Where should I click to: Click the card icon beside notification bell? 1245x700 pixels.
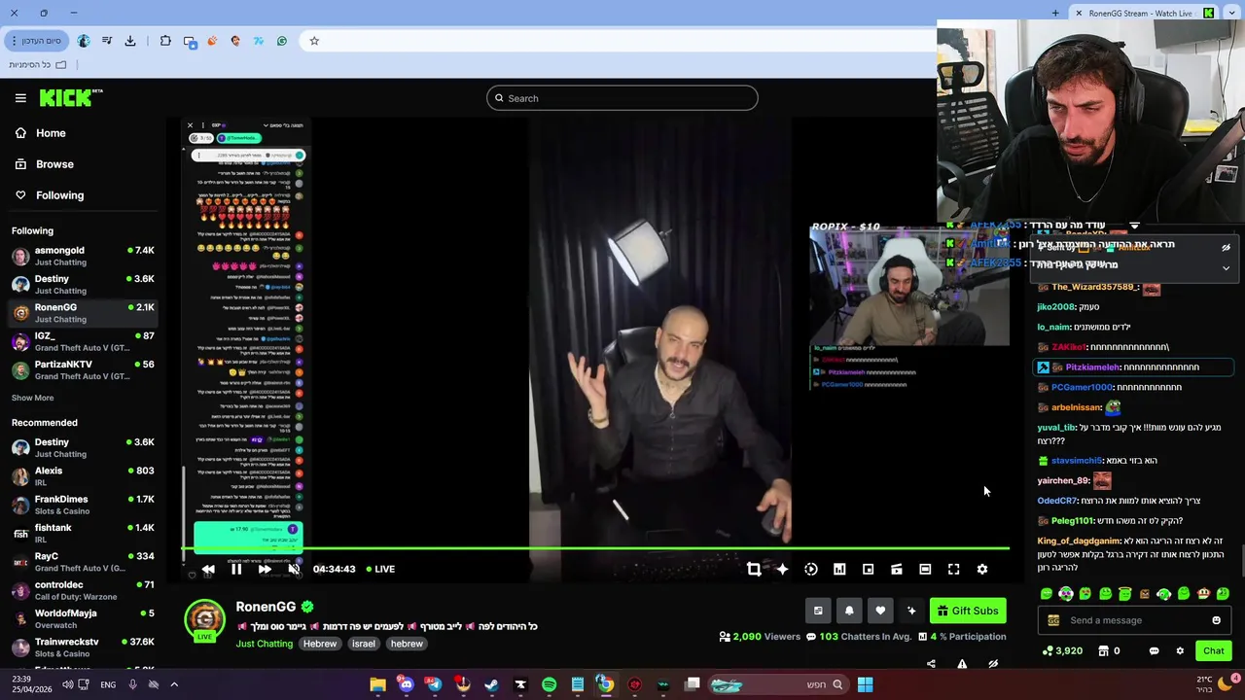pos(818,611)
